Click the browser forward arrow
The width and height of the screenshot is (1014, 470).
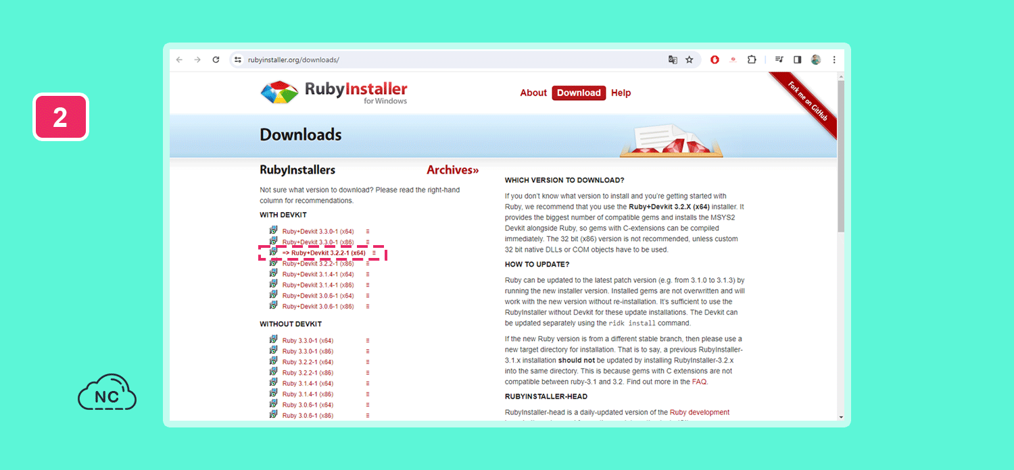(x=197, y=59)
